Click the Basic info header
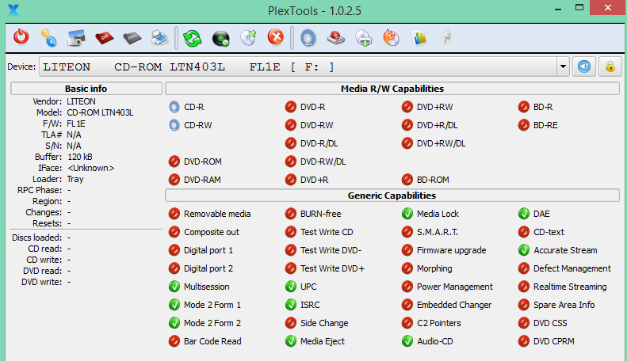627x361 pixels. coord(86,89)
